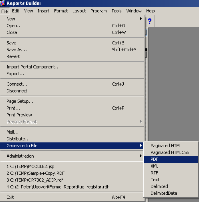
Task: Open the Program menu
Action: point(98,11)
